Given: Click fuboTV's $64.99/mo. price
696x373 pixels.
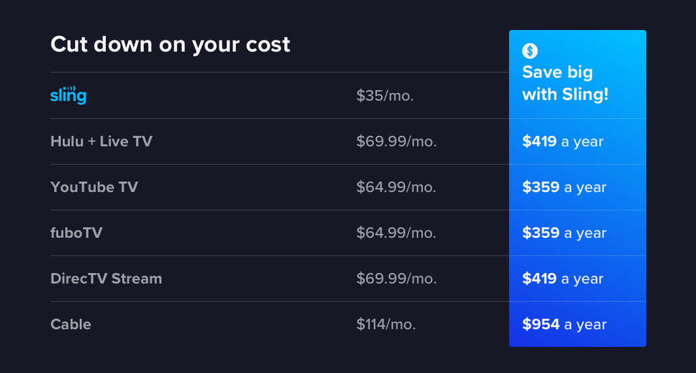Looking at the screenshot, I should [x=396, y=233].
